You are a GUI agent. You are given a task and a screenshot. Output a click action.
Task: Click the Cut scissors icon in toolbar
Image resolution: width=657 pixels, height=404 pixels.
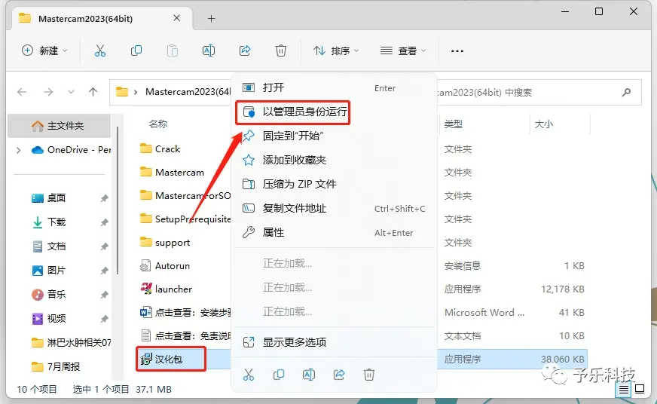(99, 50)
